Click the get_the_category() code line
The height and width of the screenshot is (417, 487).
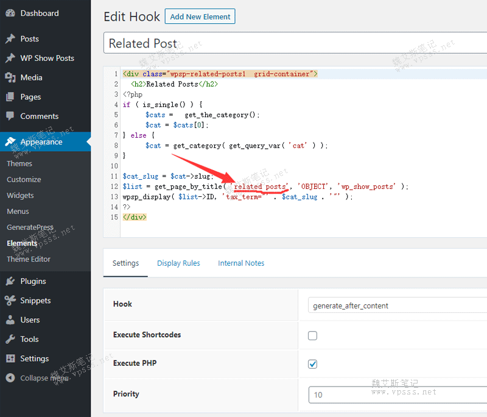tap(203, 115)
